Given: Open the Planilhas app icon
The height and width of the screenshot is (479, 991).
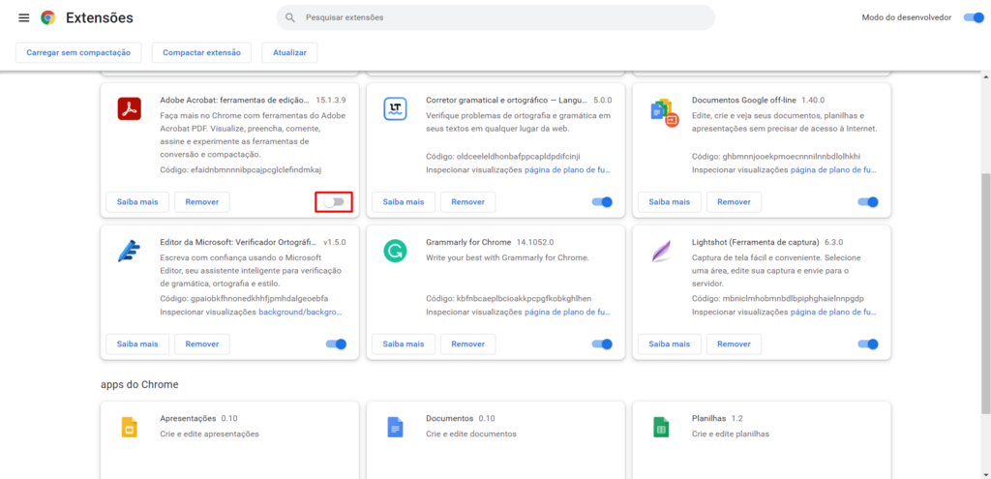Looking at the screenshot, I should coord(662,427).
